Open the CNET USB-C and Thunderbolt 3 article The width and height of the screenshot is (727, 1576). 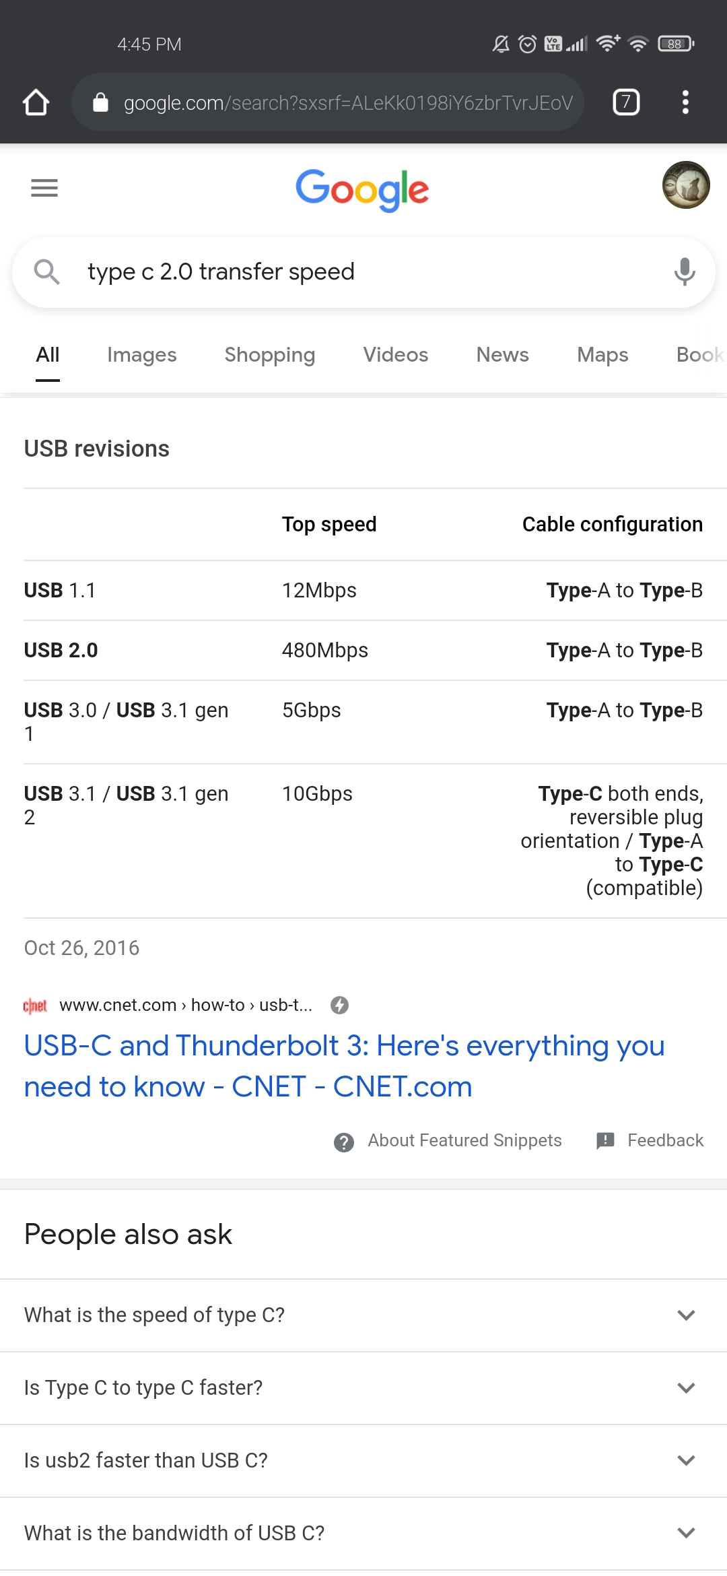[x=343, y=1065]
